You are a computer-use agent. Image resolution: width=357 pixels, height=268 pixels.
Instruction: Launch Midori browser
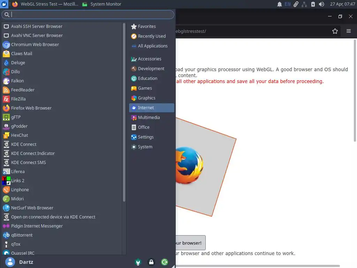pos(62,199)
